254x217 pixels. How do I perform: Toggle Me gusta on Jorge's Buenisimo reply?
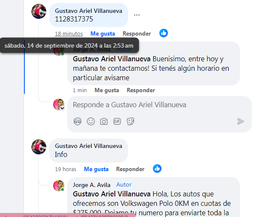point(107,90)
